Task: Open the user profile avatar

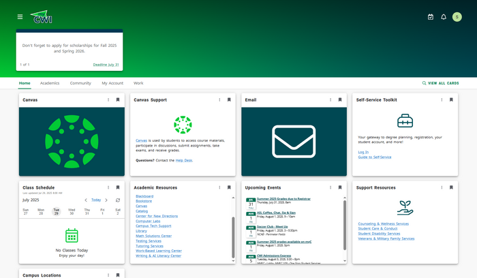Action: (x=457, y=17)
